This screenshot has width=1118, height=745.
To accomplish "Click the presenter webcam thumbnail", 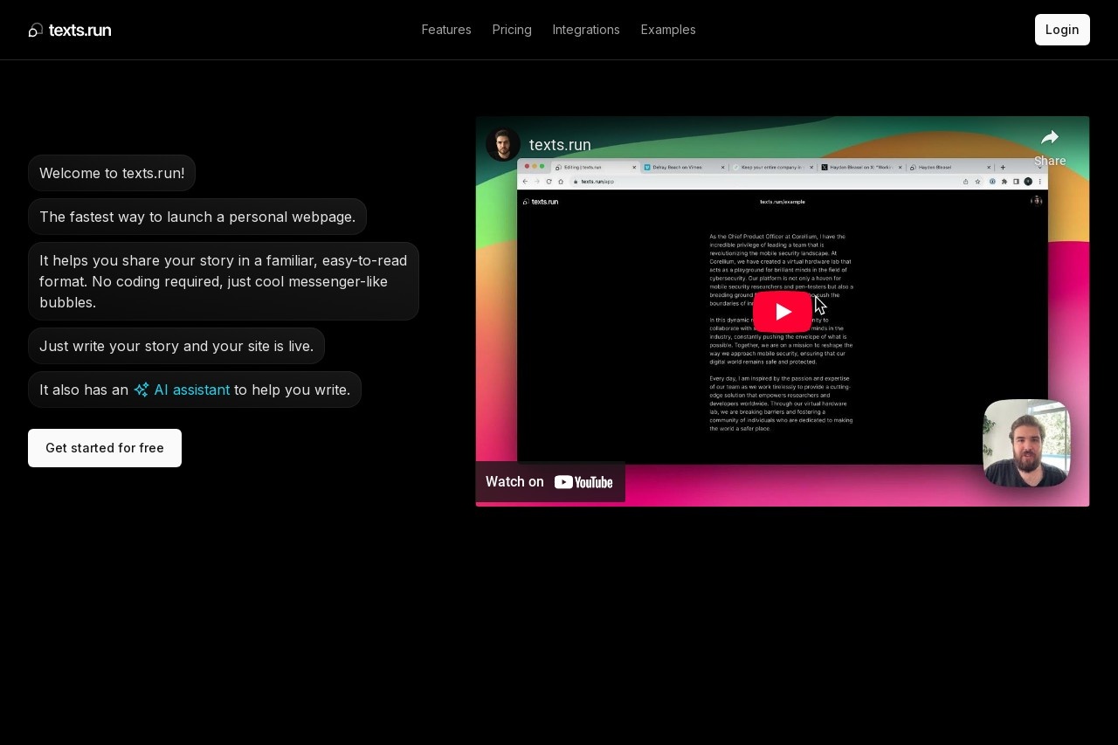I will [x=1026, y=443].
